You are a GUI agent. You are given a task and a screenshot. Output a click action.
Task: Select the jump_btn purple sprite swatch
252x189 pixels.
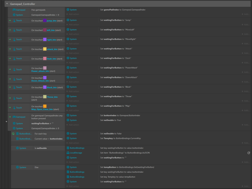[45, 20]
